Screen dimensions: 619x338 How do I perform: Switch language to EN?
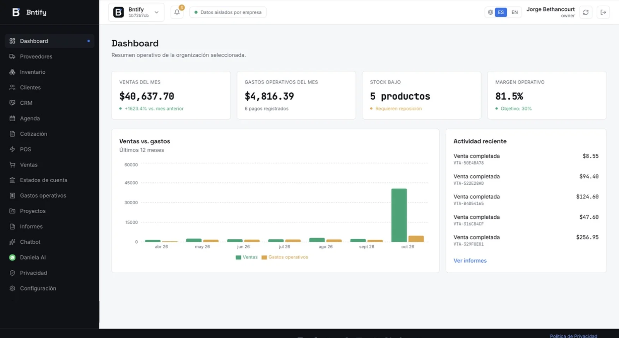(x=515, y=12)
